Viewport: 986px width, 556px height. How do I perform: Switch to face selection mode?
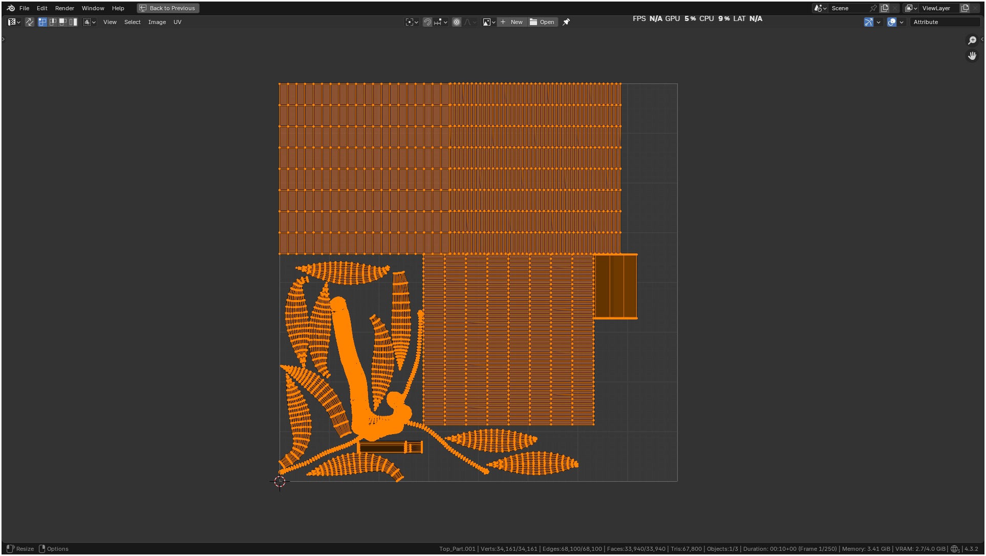[63, 22]
